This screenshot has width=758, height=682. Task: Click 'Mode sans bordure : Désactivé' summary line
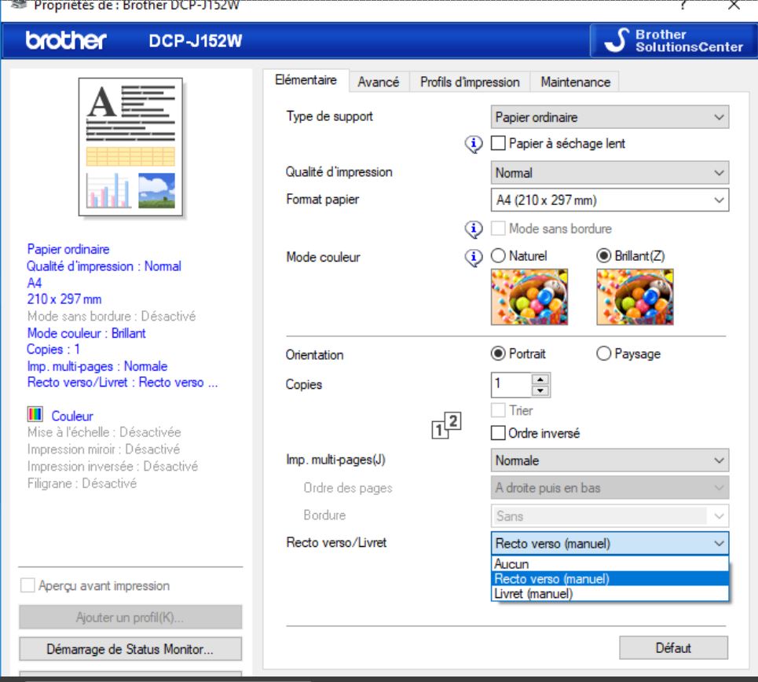(112, 317)
